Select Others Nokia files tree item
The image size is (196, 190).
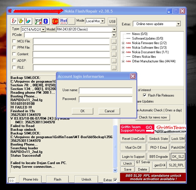pos(144,57)
